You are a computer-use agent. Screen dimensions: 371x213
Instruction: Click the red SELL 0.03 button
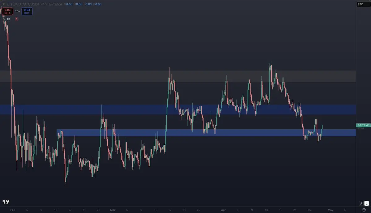(x=7, y=11)
